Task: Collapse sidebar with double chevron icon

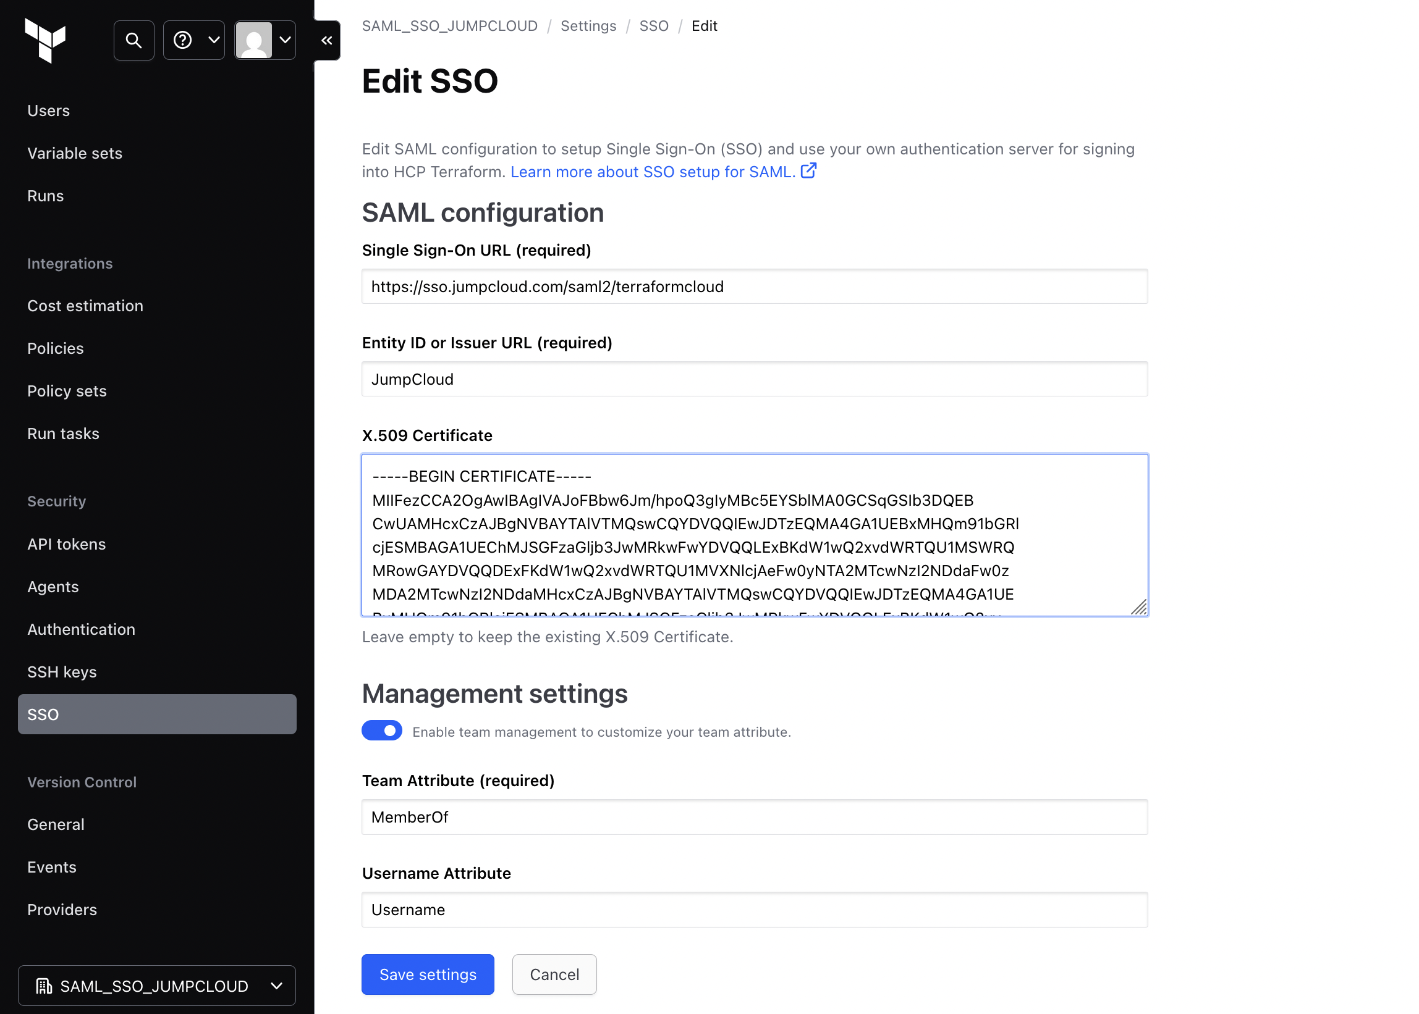Action: tap(327, 41)
